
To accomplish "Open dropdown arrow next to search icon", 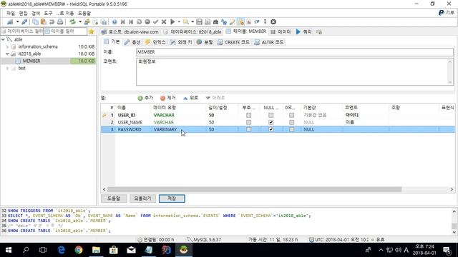I will [x=193, y=22].
